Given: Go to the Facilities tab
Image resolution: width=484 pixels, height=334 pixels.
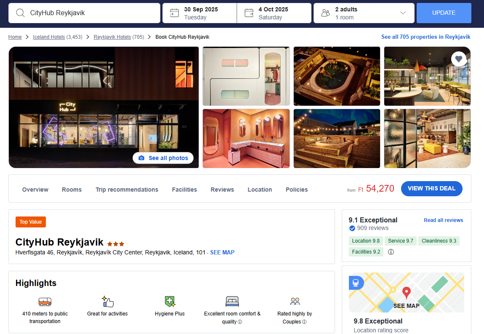Looking at the screenshot, I should (x=184, y=190).
